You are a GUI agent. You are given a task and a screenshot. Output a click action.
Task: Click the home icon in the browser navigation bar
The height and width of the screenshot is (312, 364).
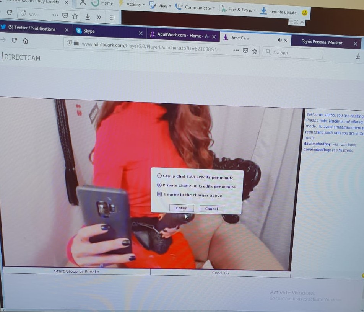pos(26,41)
